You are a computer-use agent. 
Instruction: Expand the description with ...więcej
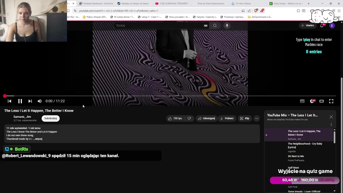click(38, 139)
